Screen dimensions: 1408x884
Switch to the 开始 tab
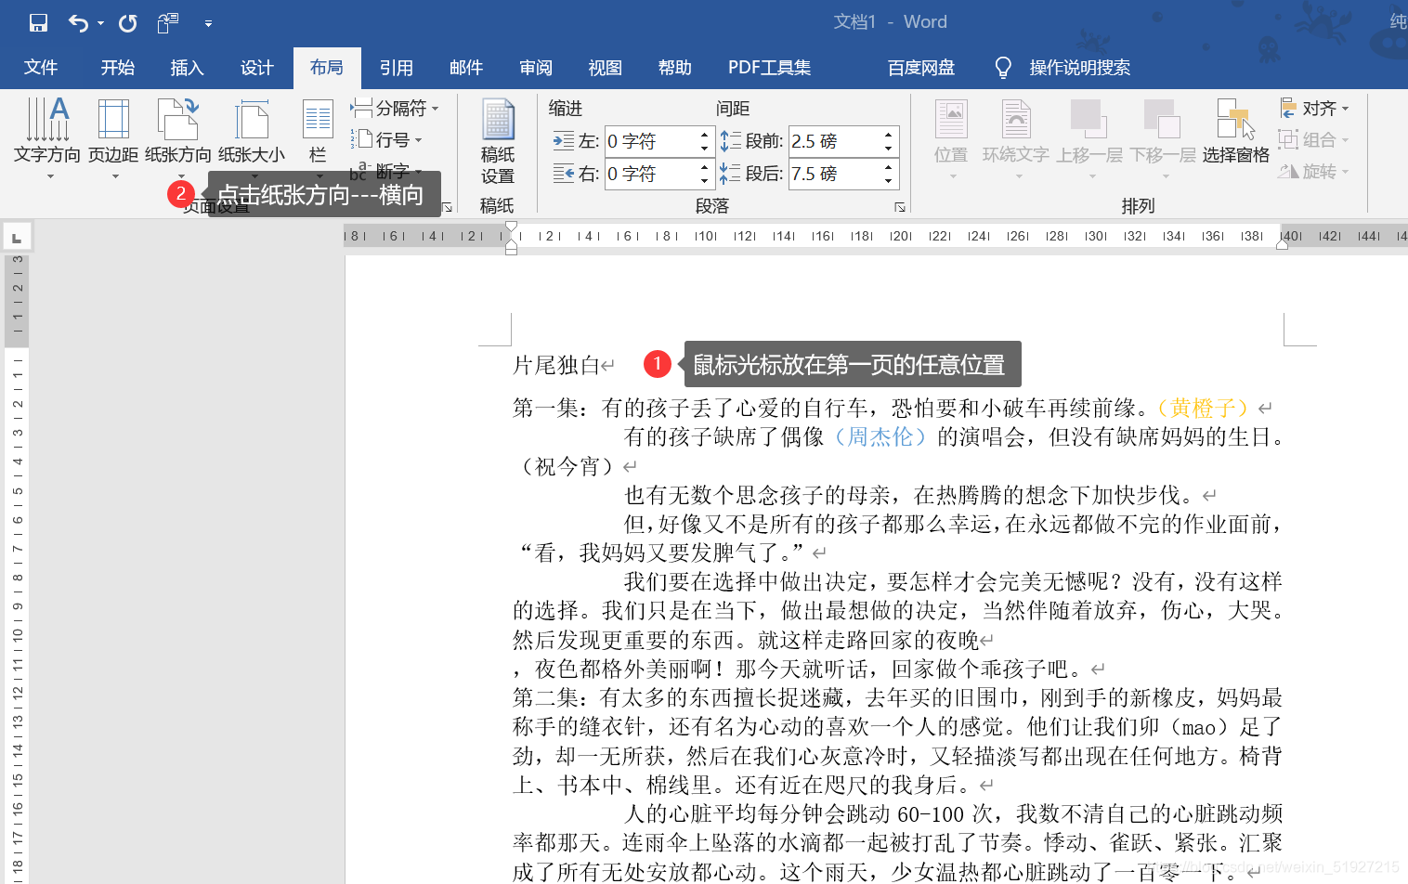point(118,68)
